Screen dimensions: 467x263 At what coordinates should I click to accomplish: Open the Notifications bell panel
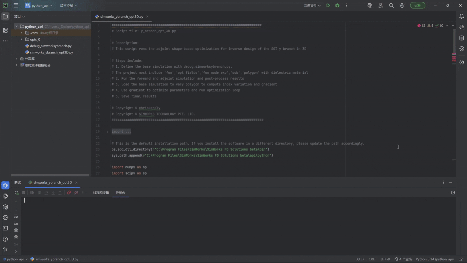(x=462, y=16)
